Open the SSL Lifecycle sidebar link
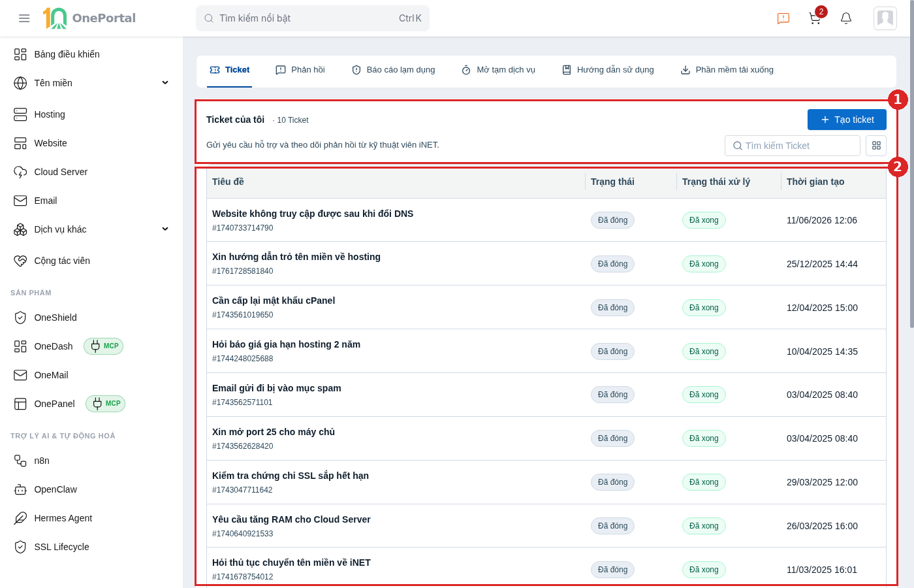 tap(91, 547)
